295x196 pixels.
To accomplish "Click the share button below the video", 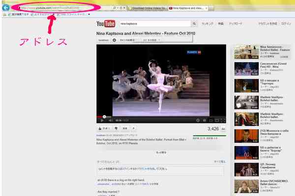I will coord(125,128).
